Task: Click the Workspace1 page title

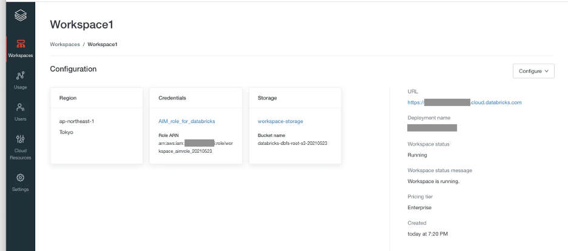Action: pos(82,25)
